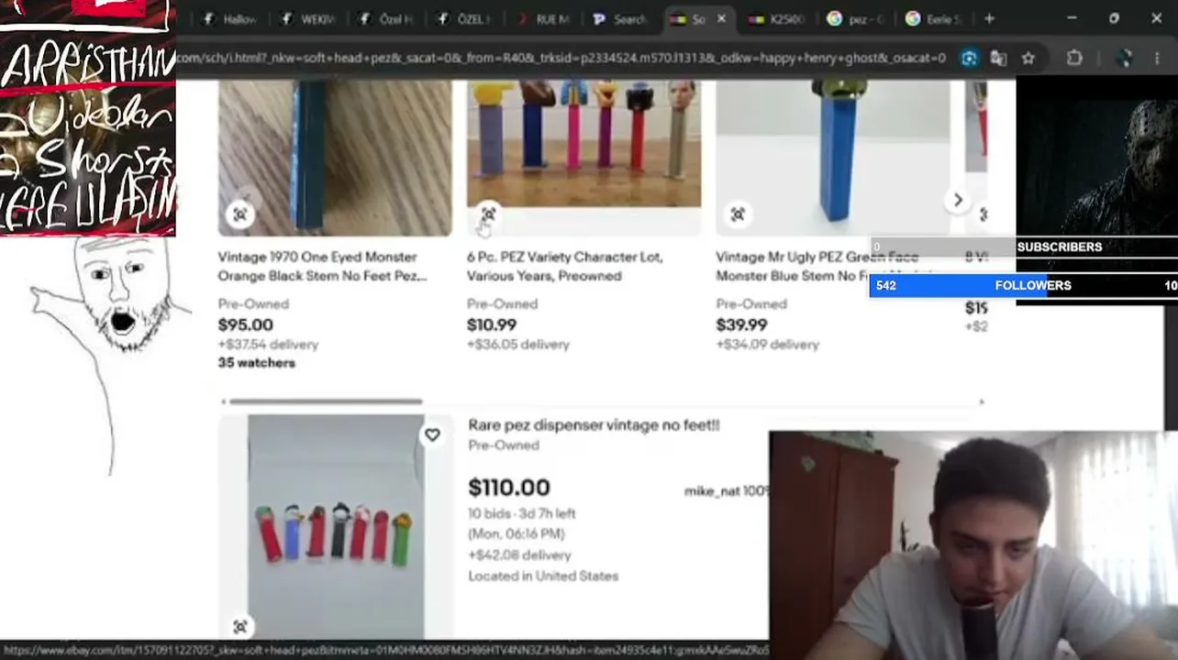The width and height of the screenshot is (1178, 660).
Task: Open the Mr Ugly blue stem PEZ photo
Action: [x=833, y=158]
